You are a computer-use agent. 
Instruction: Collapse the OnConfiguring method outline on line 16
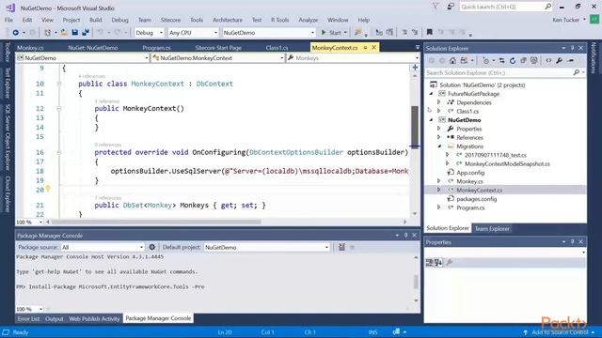pyautogui.click(x=58, y=152)
